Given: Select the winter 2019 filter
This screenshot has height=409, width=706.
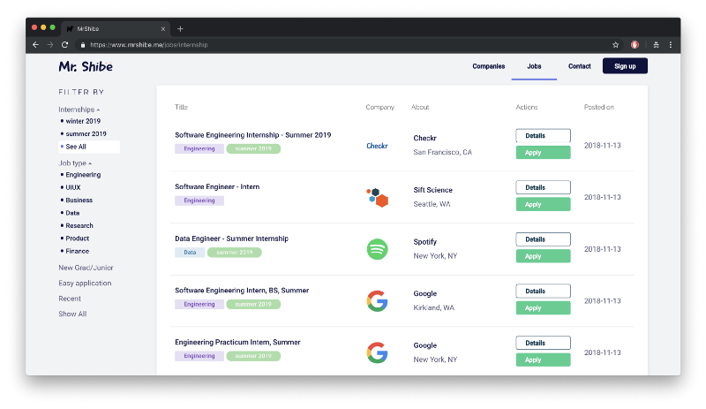Looking at the screenshot, I should pos(83,121).
